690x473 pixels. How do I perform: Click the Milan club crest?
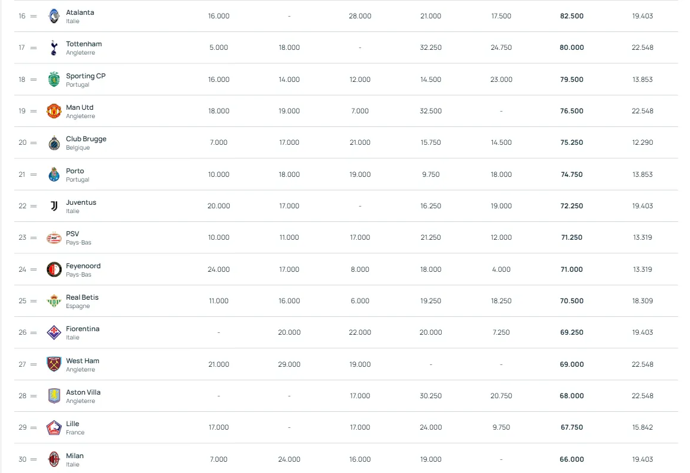click(54, 459)
